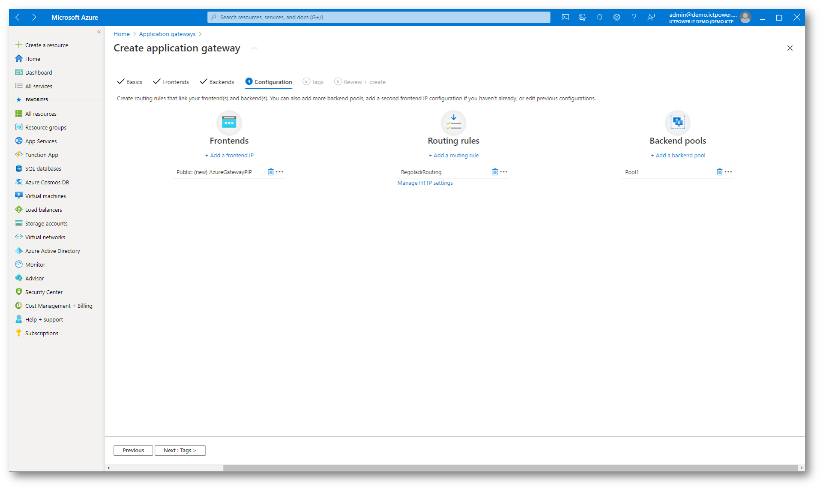823x490 pixels.
Task: Open Directory and subscription filter icon
Action: [x=582, y=17]
